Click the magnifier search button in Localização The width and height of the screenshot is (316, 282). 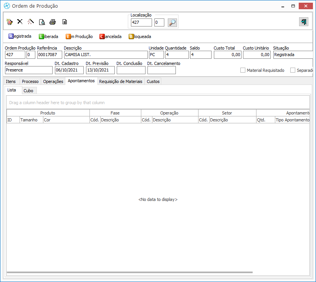click(172, 22)
